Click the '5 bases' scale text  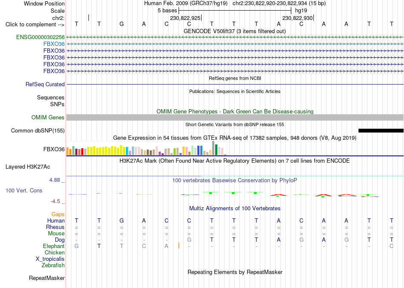(167, 11)
